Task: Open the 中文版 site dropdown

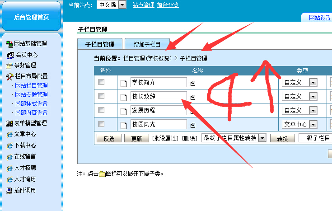Action: tap(122, 5)
